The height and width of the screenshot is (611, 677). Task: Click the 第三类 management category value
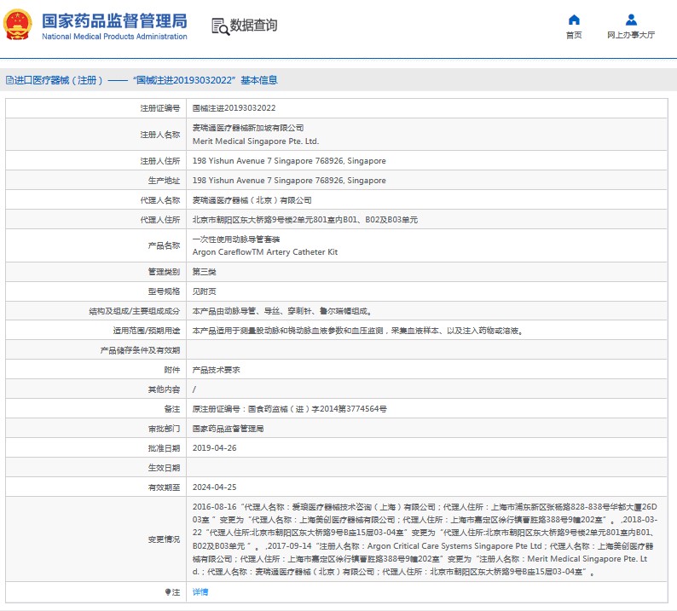point(205,272)
